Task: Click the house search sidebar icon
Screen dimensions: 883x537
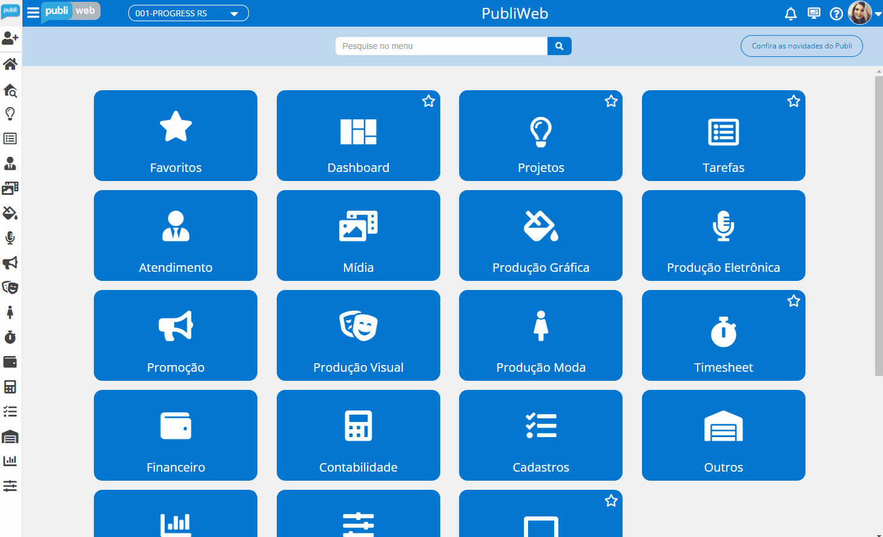Action: [x=10, y=90]
